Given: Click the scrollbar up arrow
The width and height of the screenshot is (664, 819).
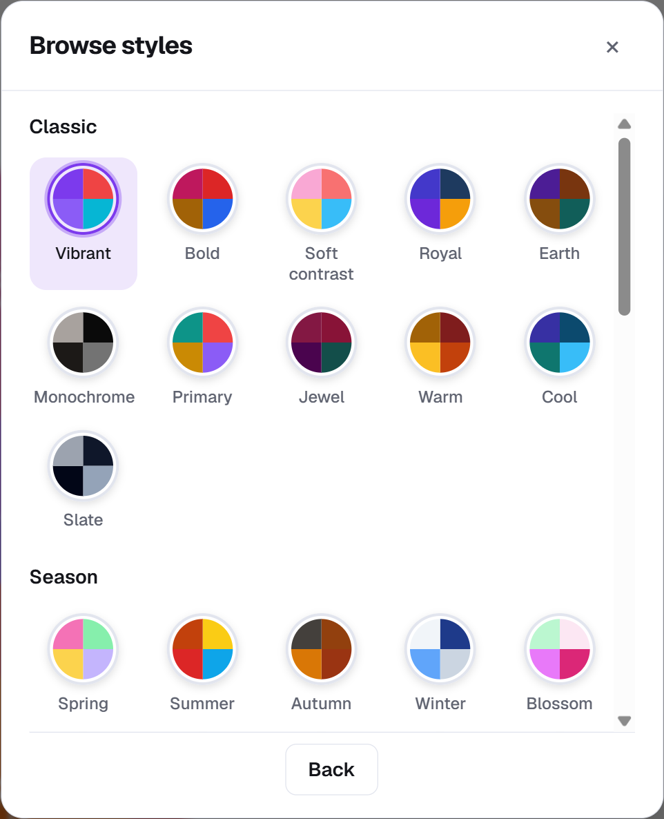Looking at the screenshot, I should tap(625, 124).
